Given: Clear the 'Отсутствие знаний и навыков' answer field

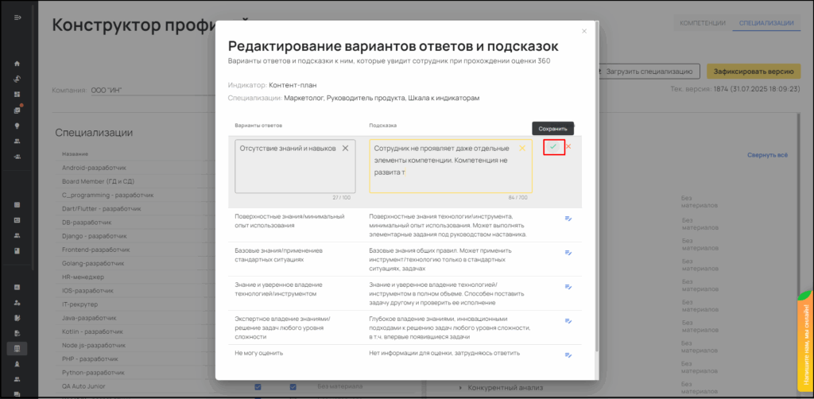Looking at the screenshot, I should click(x=345, y=149).
